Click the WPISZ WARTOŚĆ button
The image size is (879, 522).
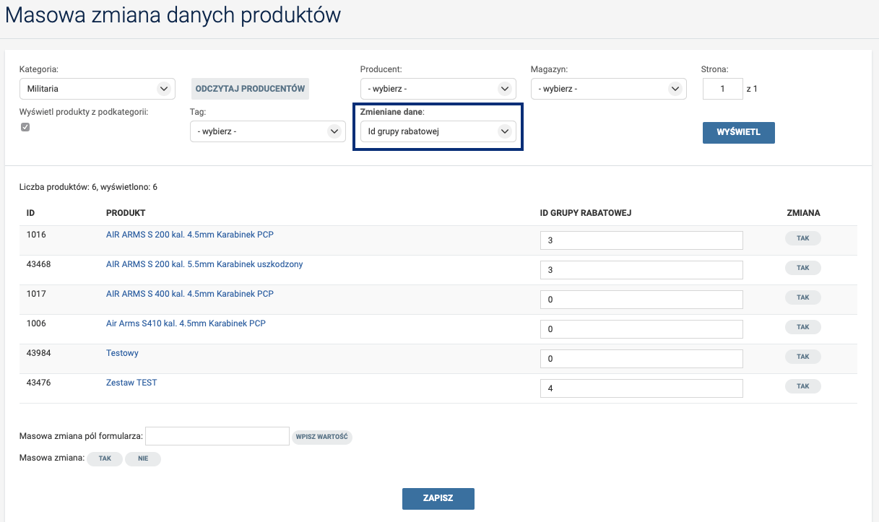[x=322, y=437]
